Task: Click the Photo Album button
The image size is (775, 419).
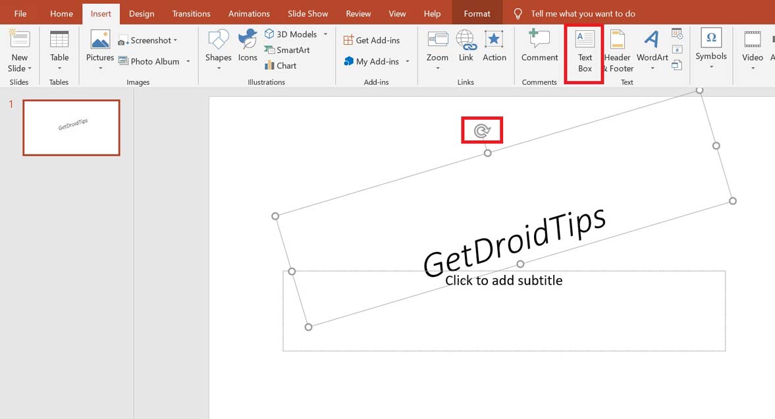Action: pyautogui.click(x=149, y=61)
